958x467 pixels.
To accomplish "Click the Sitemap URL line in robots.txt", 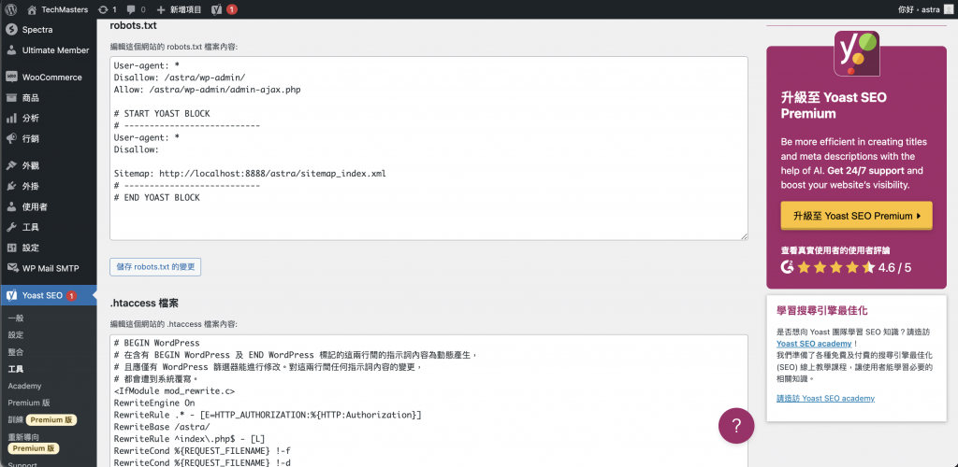I will click(250, 174).
